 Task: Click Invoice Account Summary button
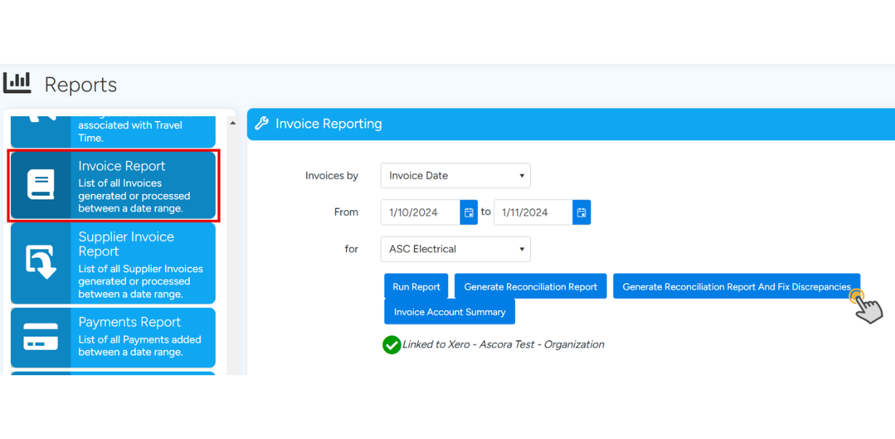click(x=449, y=312)
